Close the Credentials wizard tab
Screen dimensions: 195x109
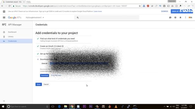coord(24,2)
